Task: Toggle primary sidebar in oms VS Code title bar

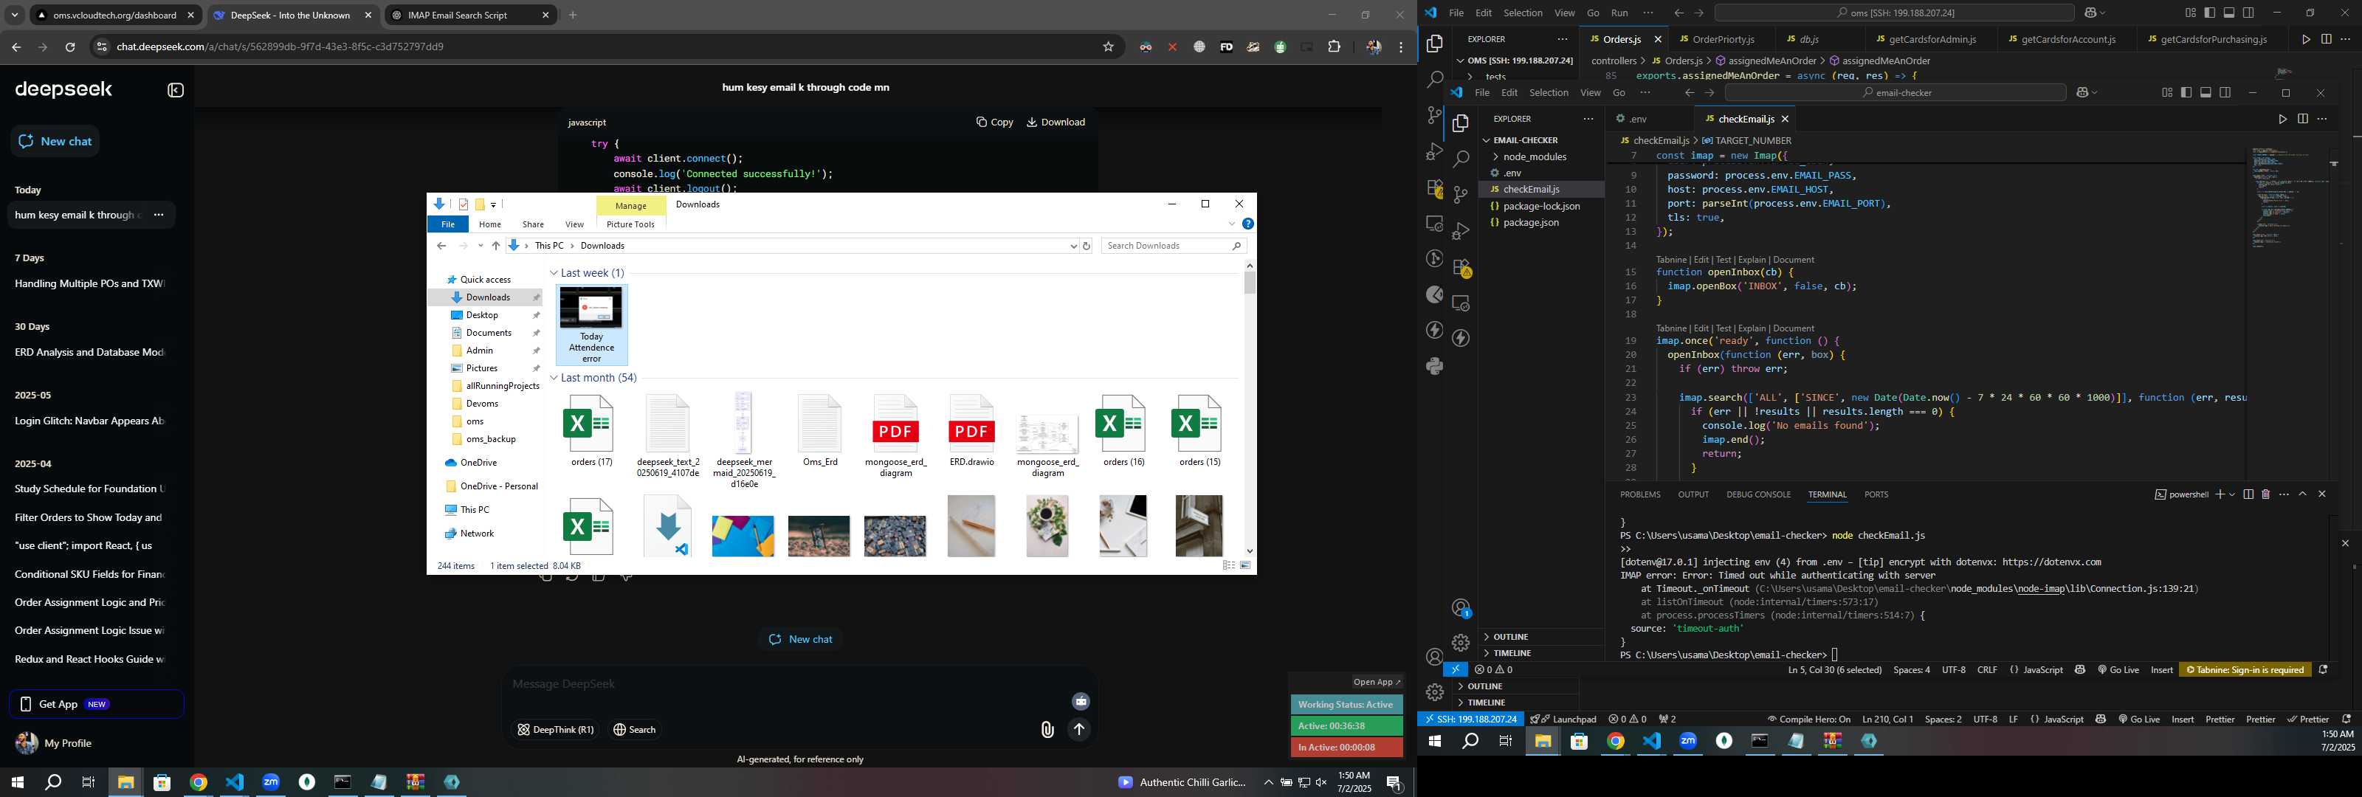Action: point(2209,13)
